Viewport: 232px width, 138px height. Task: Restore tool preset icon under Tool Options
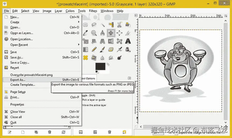[x=95, y=132]
